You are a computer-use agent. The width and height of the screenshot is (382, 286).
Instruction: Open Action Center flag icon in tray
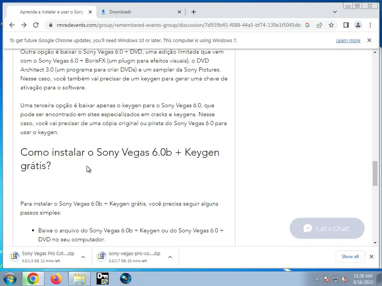(326, 279)
